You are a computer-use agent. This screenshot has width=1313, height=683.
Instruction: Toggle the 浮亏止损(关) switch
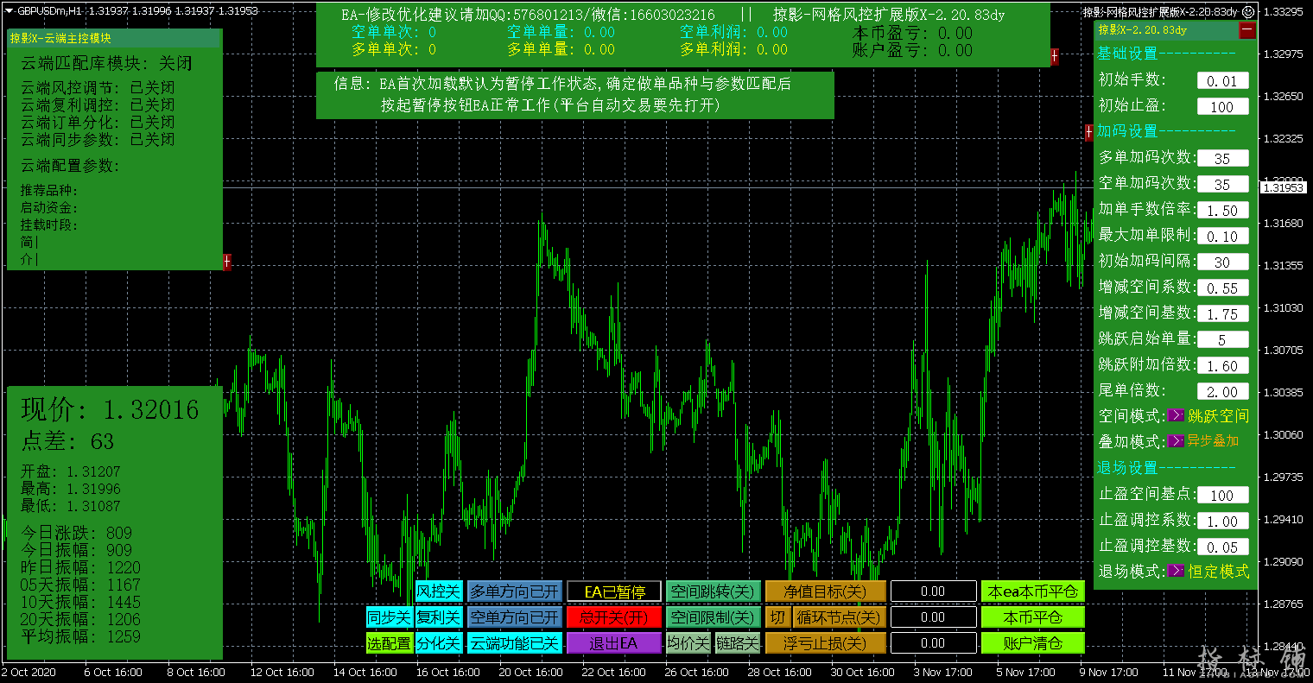826,643
